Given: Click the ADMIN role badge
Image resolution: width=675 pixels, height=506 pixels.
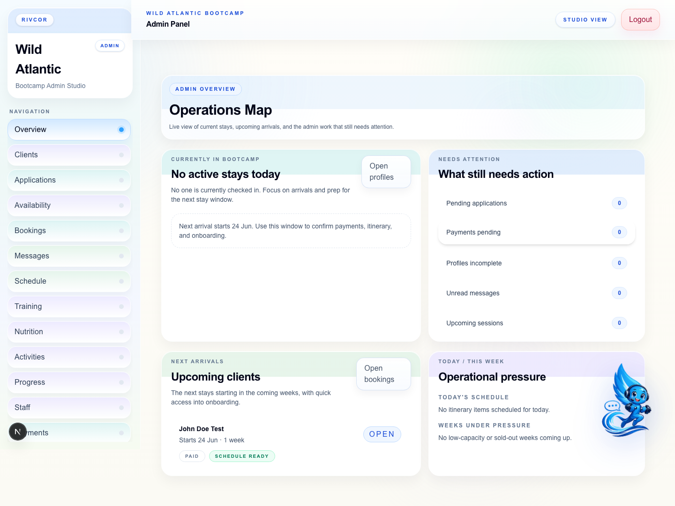Looking at the screenshot, I should pos(110,46).
